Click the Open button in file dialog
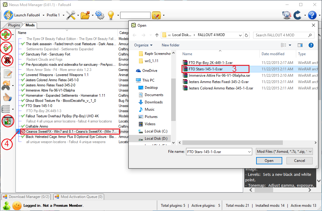The width and height of the screenshot is (322, 211). pyautogui.click(x=269, y=161)
